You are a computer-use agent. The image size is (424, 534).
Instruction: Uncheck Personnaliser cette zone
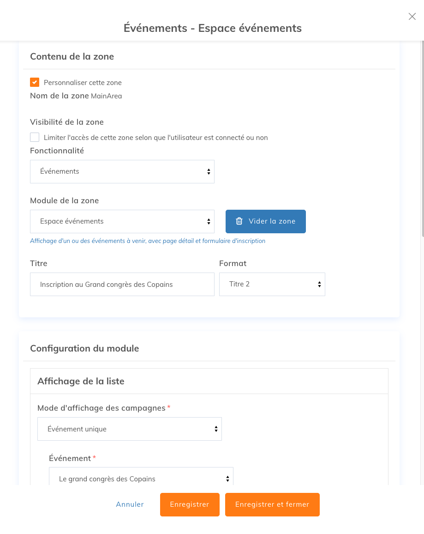tap(35, 82)
